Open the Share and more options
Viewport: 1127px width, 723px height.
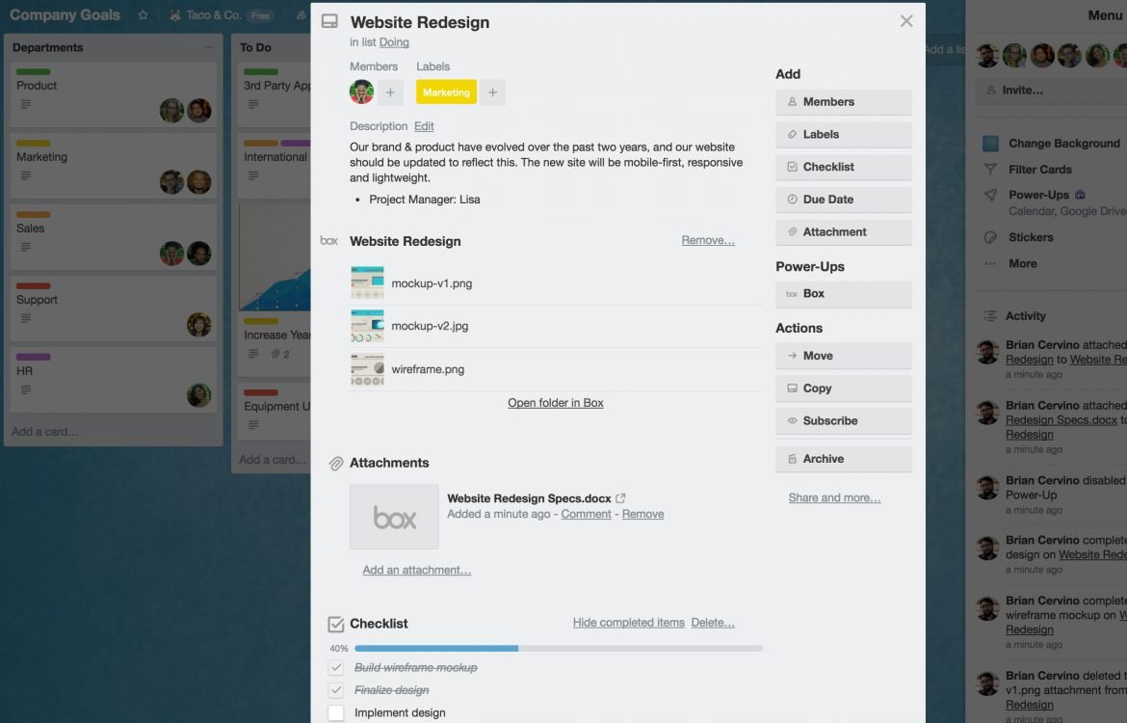point(834,497)
